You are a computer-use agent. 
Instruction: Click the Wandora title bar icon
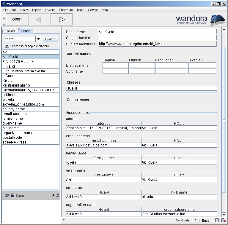click(x=4, y=4)
